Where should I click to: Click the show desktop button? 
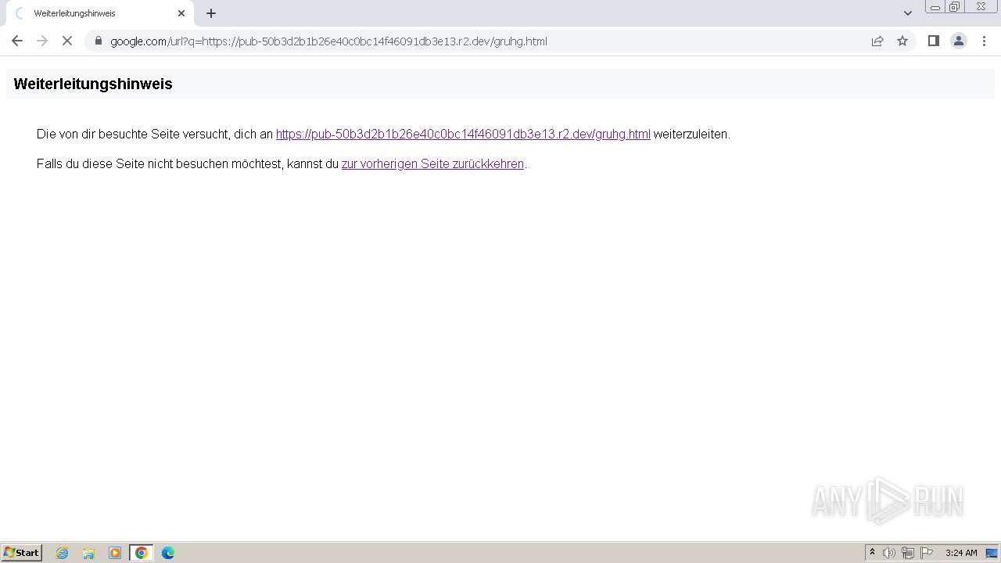[x=992, y=553]
